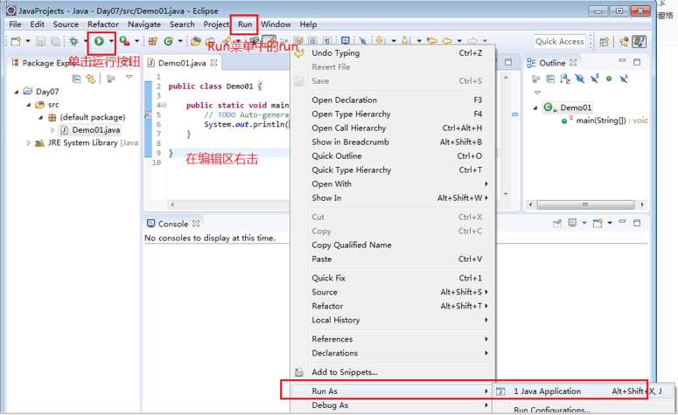Select the Outline view tab
Screen dimensions: 678x415
coord(552,63)
